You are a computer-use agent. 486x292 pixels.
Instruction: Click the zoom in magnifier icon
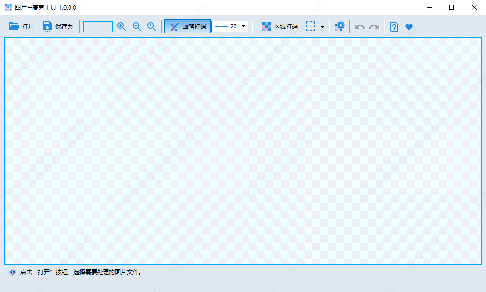click(x=121, y=26)
